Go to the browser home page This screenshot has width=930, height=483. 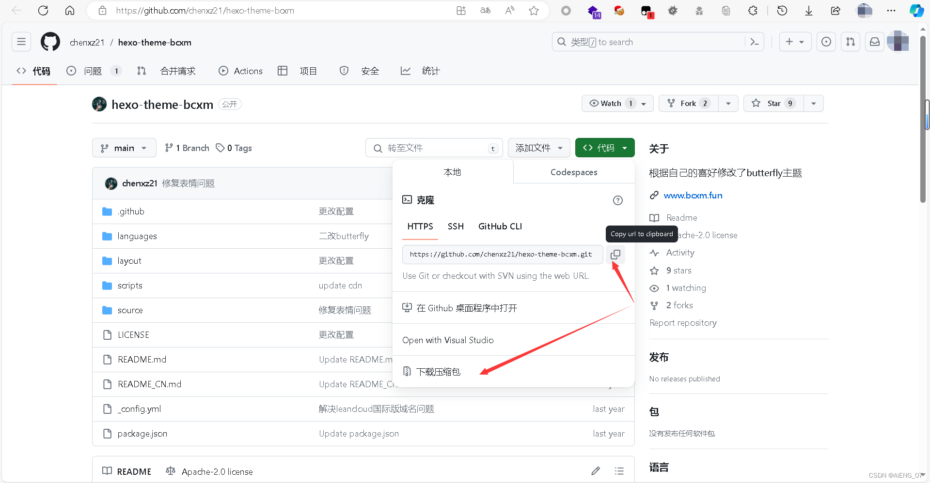click(x=70, y=10)
